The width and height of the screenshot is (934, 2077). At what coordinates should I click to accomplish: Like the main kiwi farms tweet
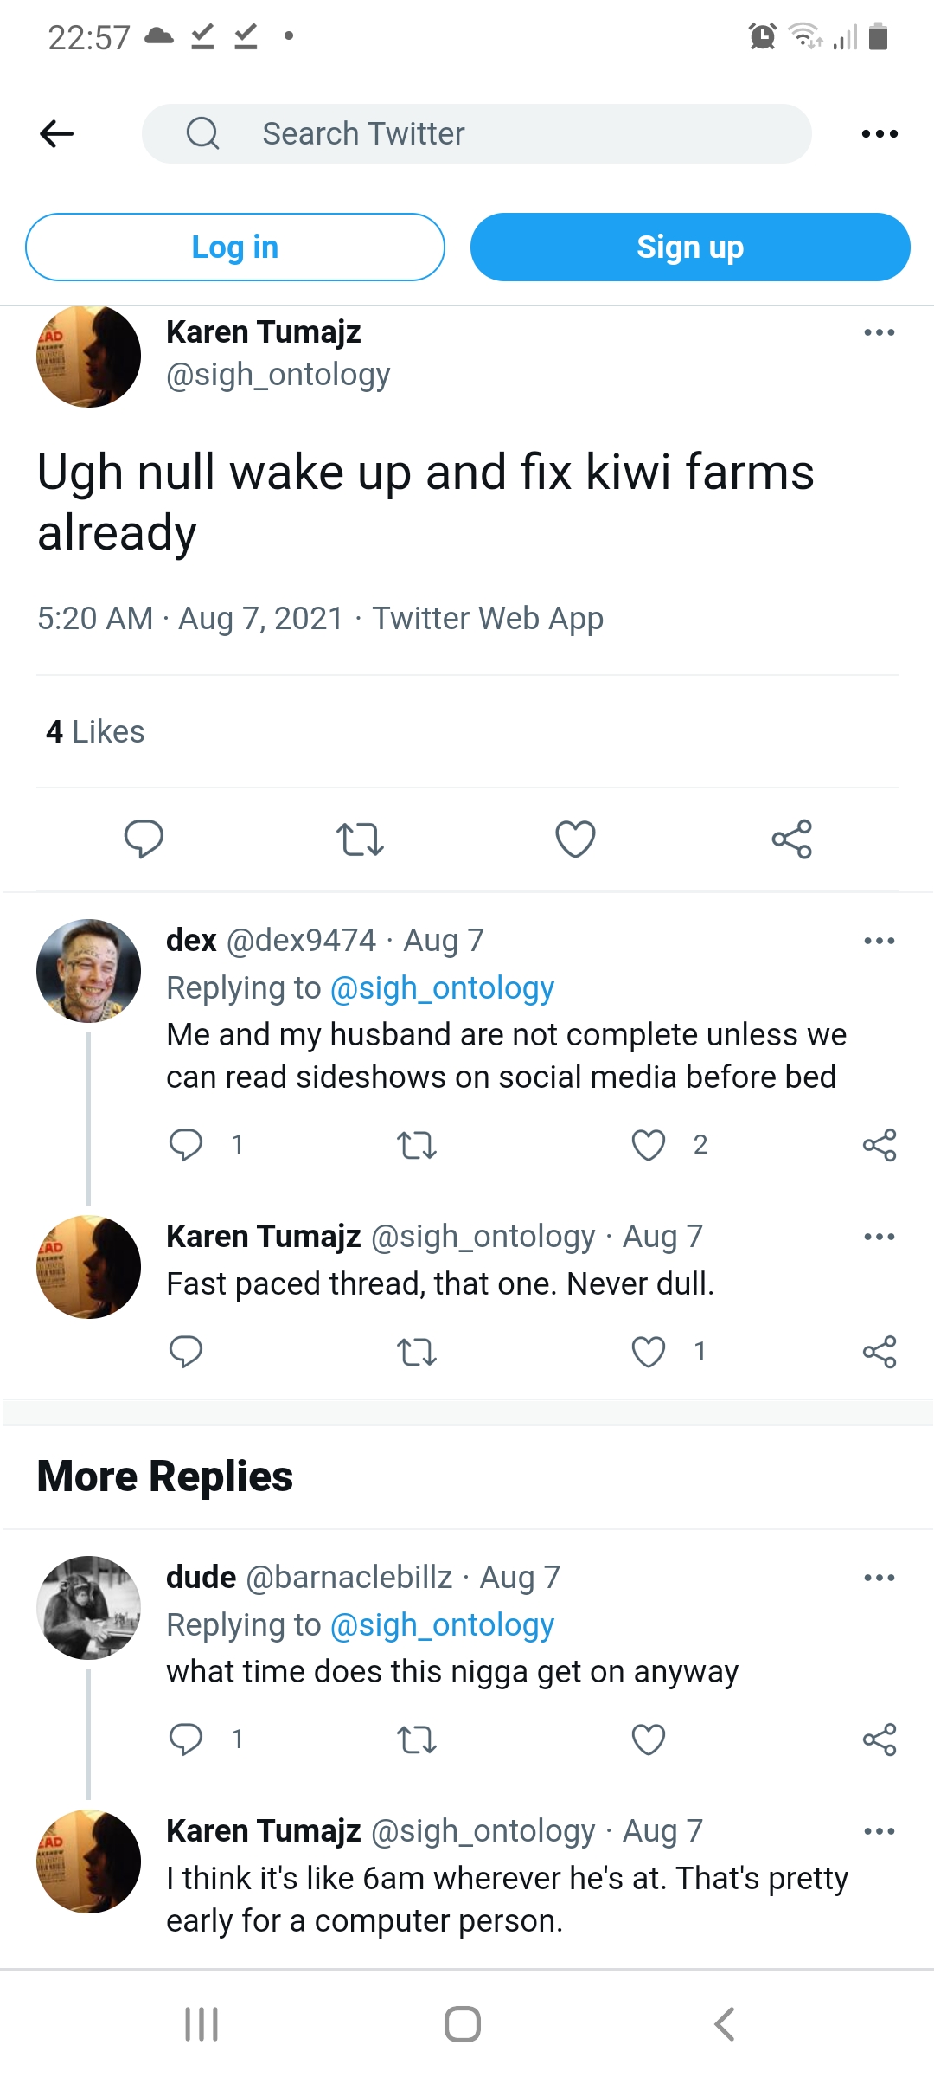575,839
